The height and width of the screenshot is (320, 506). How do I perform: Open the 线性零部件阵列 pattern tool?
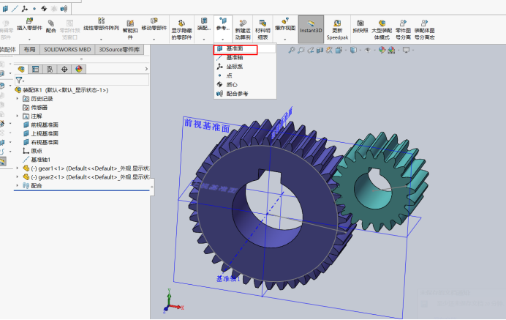[x=102, y=25]
